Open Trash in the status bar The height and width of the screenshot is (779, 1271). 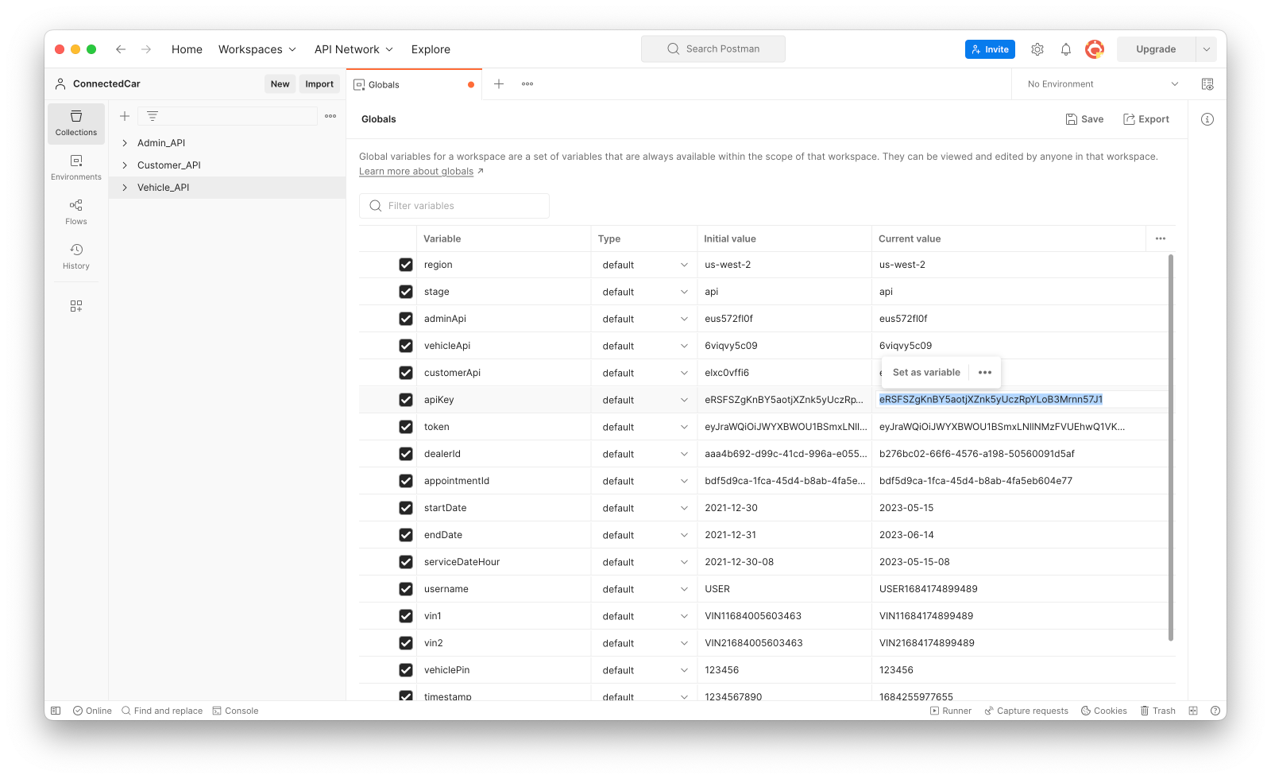pos(1158,711)
